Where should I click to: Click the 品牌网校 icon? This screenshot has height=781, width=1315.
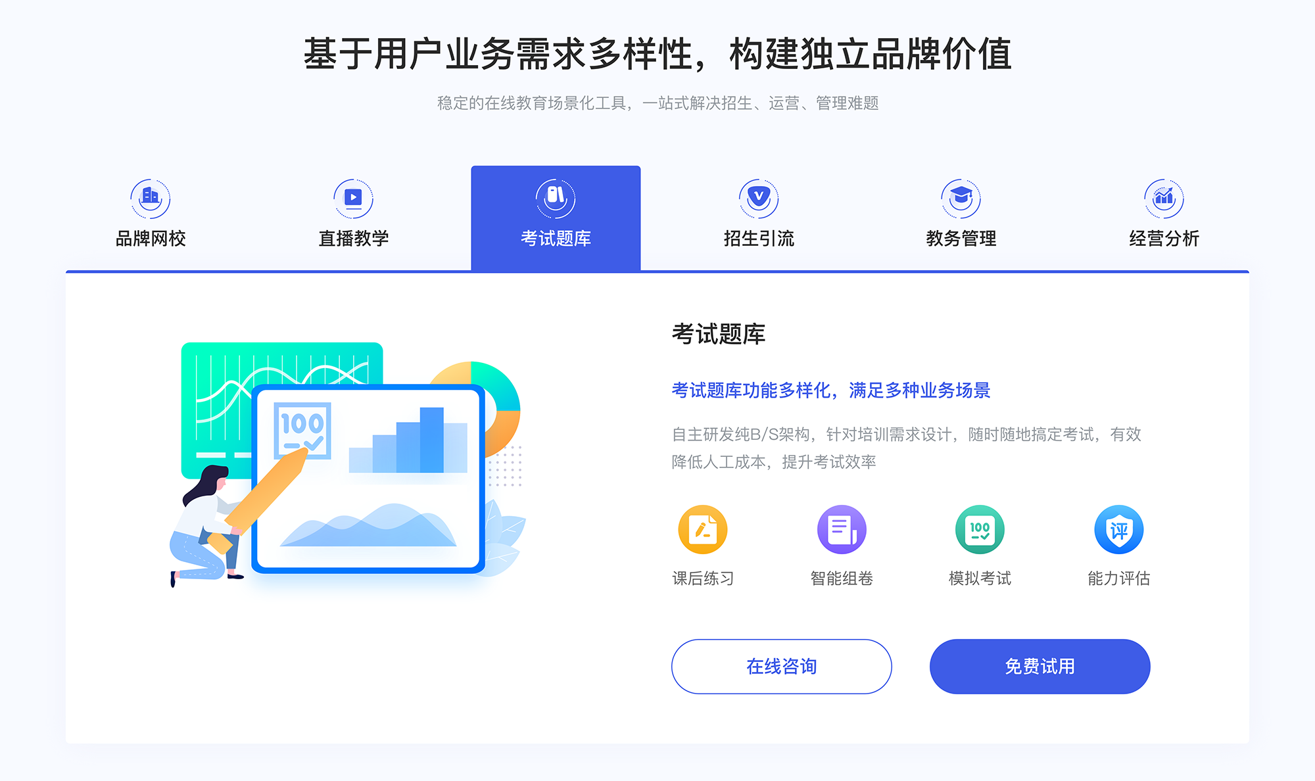click(x=148, y=195)
